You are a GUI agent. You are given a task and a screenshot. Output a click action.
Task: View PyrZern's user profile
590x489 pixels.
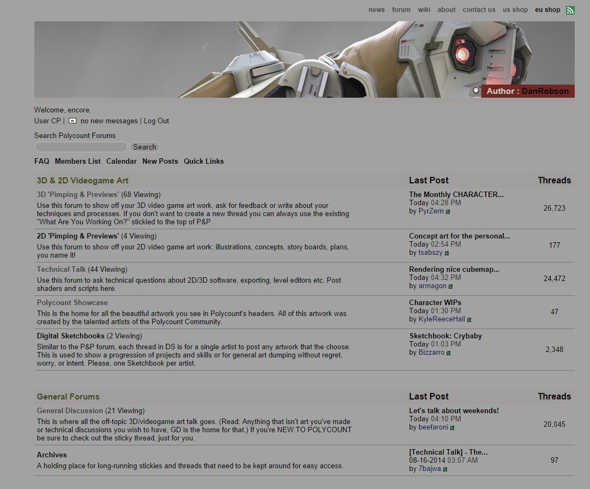pyautogui.click(x=431, y=211)
